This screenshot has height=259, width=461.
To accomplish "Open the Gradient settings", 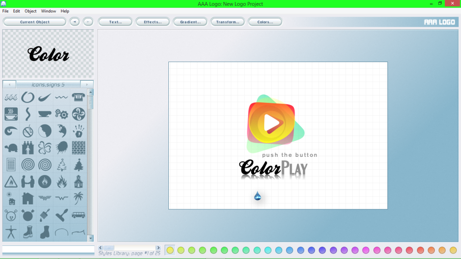I will (190, 21).
